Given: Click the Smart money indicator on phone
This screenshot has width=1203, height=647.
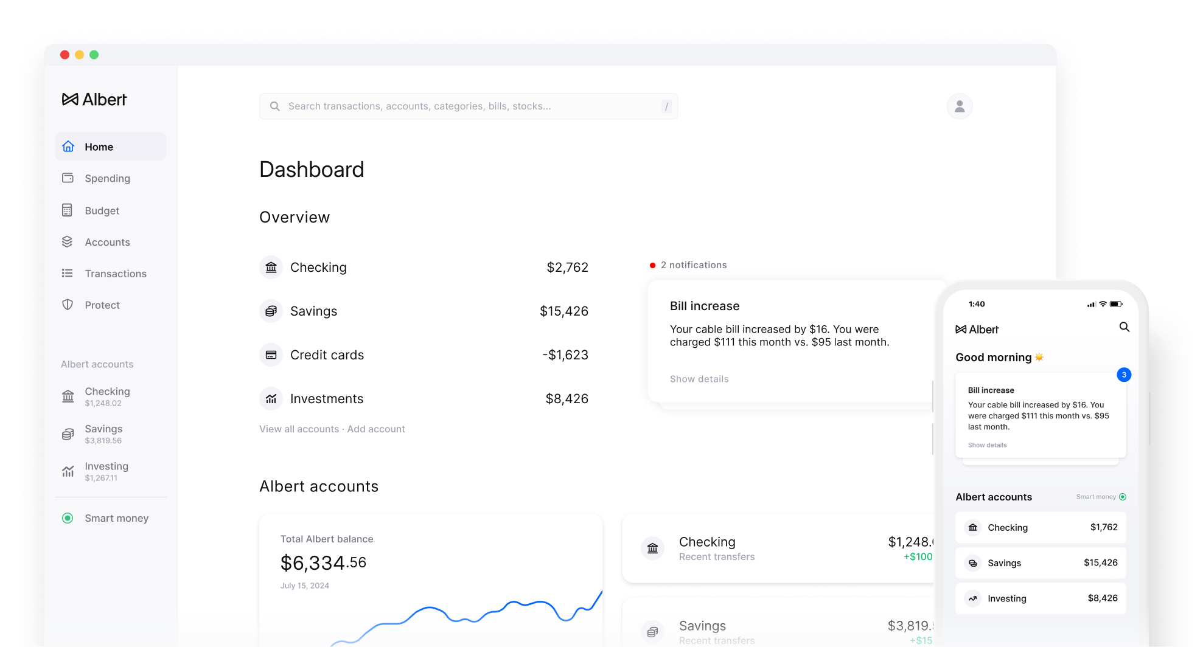Looking at the screenshot, I should 1123,497.
